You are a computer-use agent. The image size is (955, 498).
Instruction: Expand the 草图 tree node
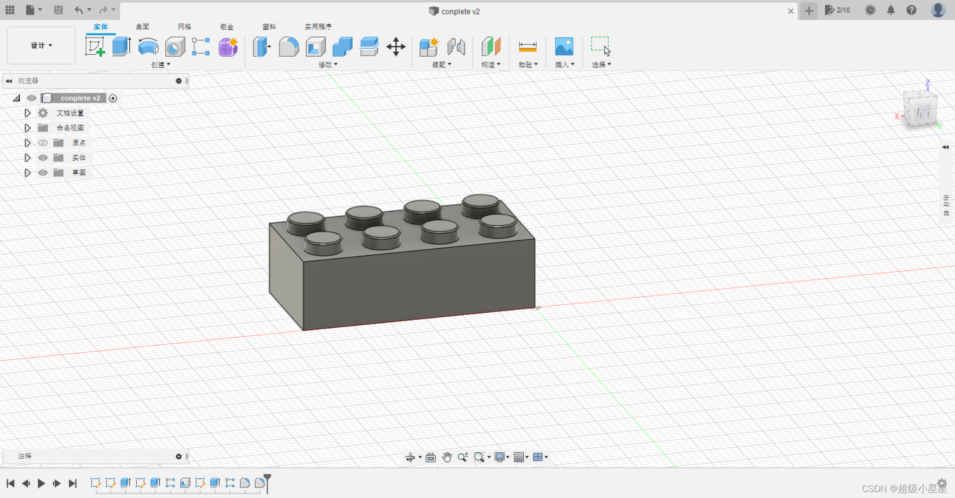tap(28, 173)
